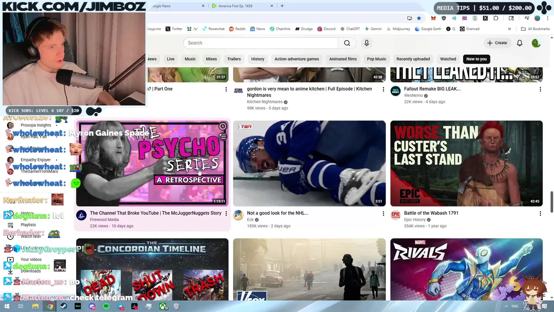Open the account avatar menu
Viewport: 554px width, 312px height.
click(x=536, y=43)
